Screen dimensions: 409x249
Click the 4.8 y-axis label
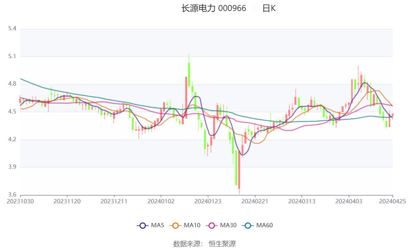12,84
